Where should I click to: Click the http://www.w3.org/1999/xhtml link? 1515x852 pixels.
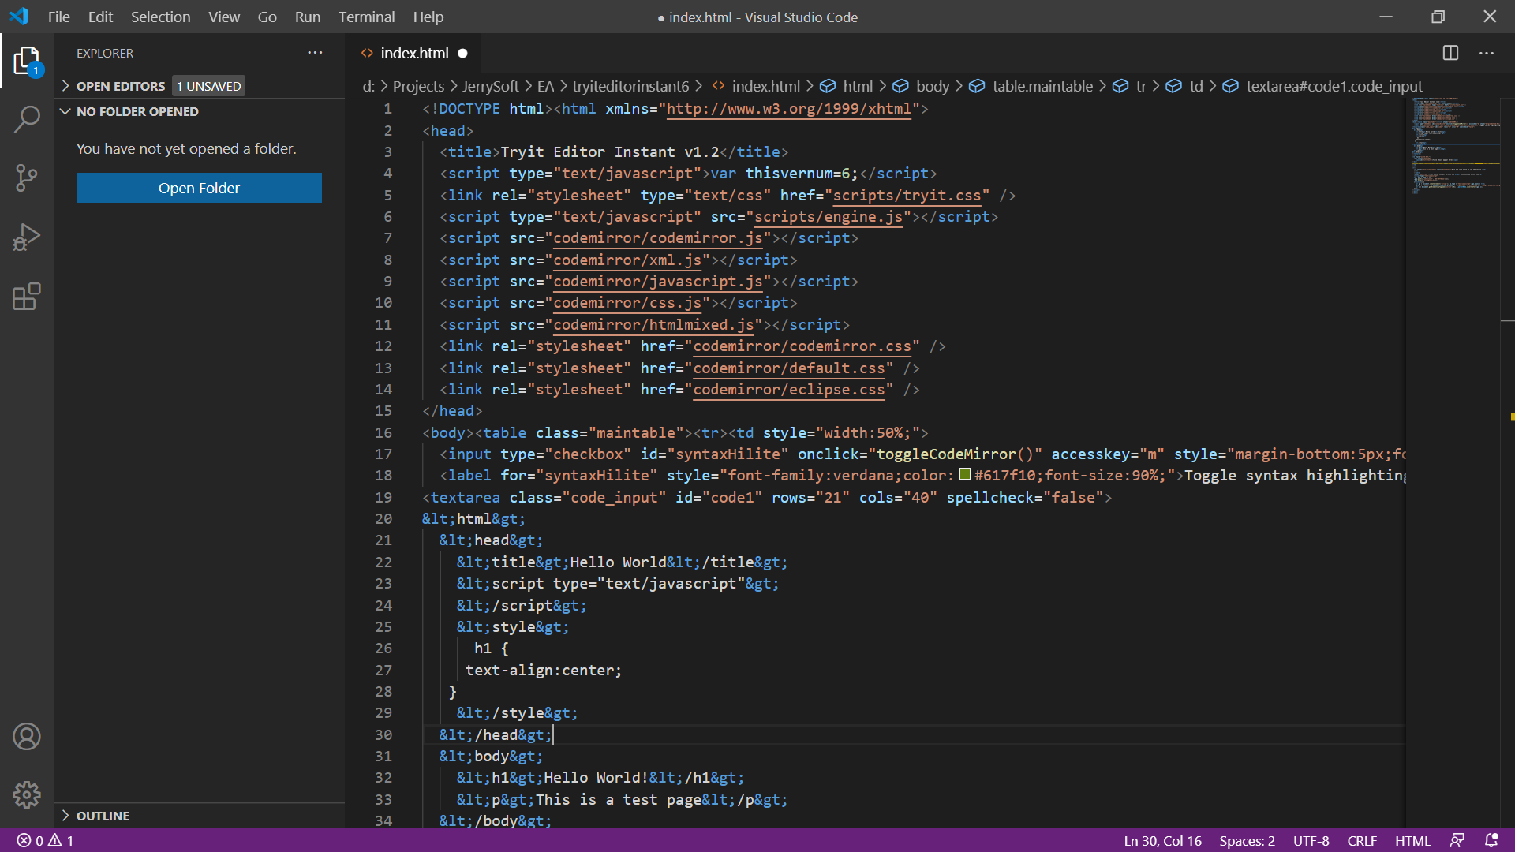click(789, 108)
